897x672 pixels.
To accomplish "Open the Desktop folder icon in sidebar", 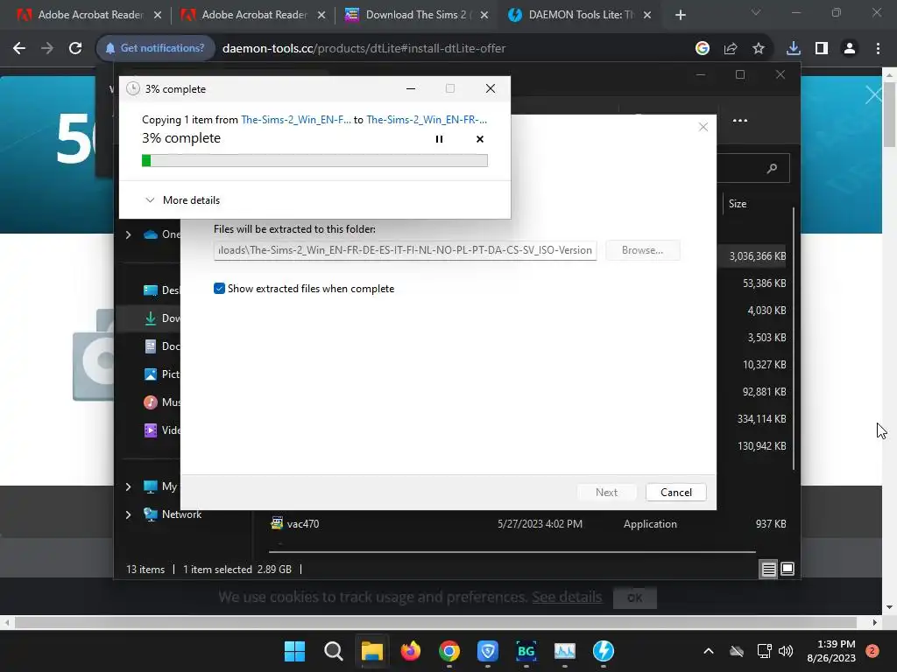I will pos(151,290).
